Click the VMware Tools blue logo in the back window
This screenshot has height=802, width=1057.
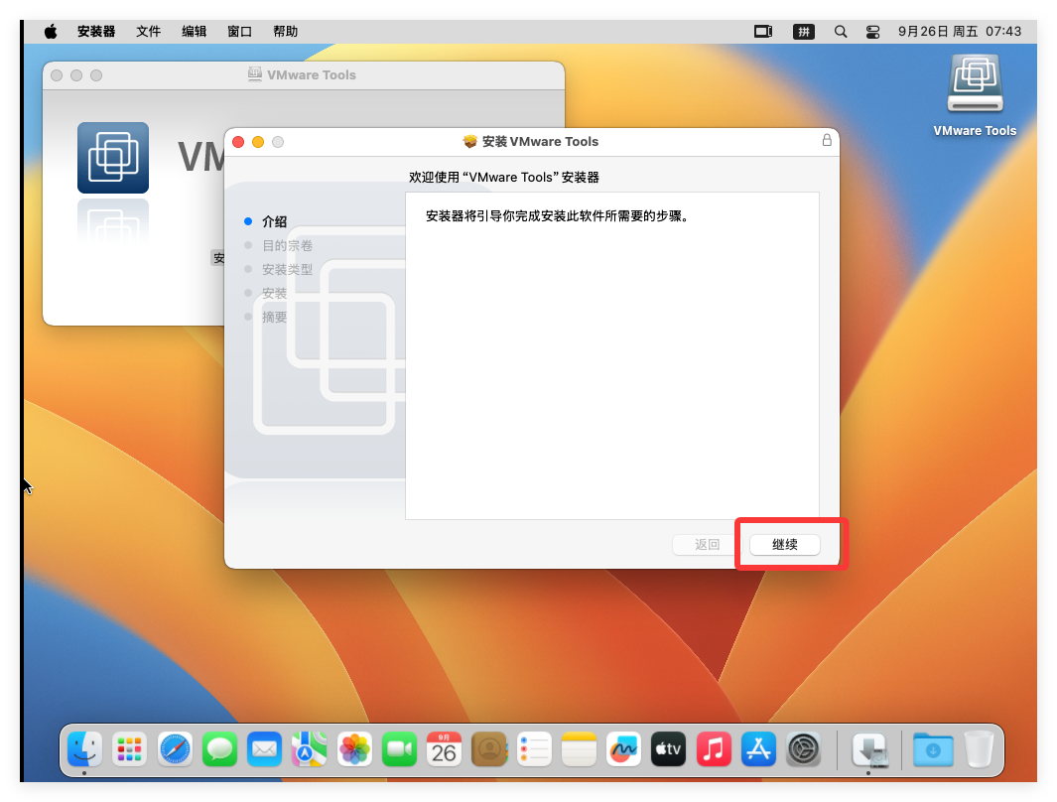tap(113, 158)
